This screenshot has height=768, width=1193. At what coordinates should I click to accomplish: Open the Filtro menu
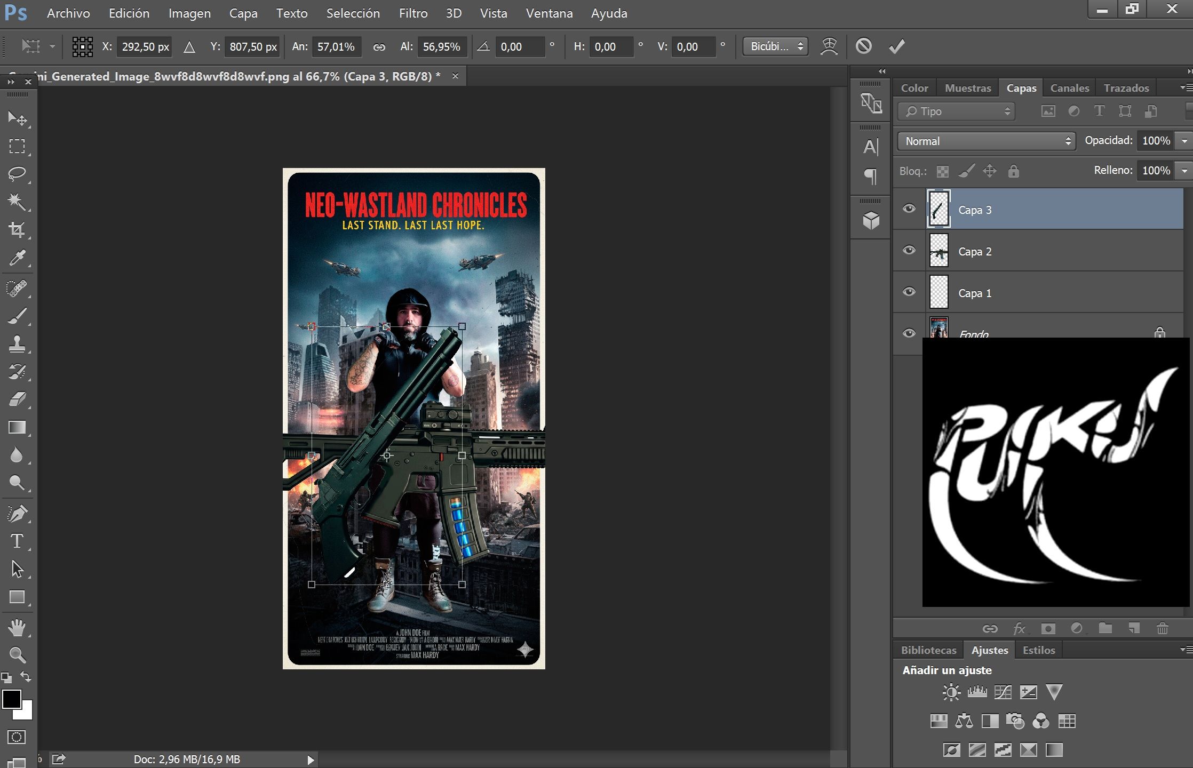(x=413, y=13)
